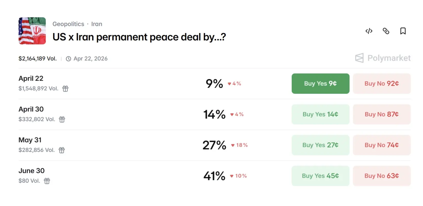Buy No at 74¢ for May 31
Image resolution: width=423 pixels, height=206 pixels.
(x=381, y=145)
